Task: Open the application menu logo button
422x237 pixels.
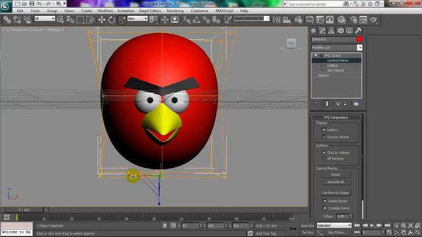Action: click(x=6, y=6)
